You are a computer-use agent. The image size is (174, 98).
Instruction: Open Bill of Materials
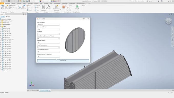click(43, 8)
